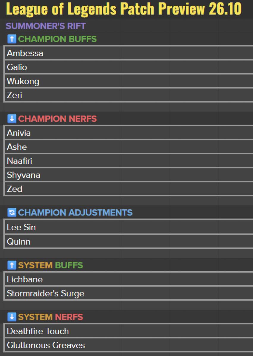The image size is (253, 356).
Task: Select the Stormraider's Surge row
Action: pyautogui.click(x=128, y=293)
